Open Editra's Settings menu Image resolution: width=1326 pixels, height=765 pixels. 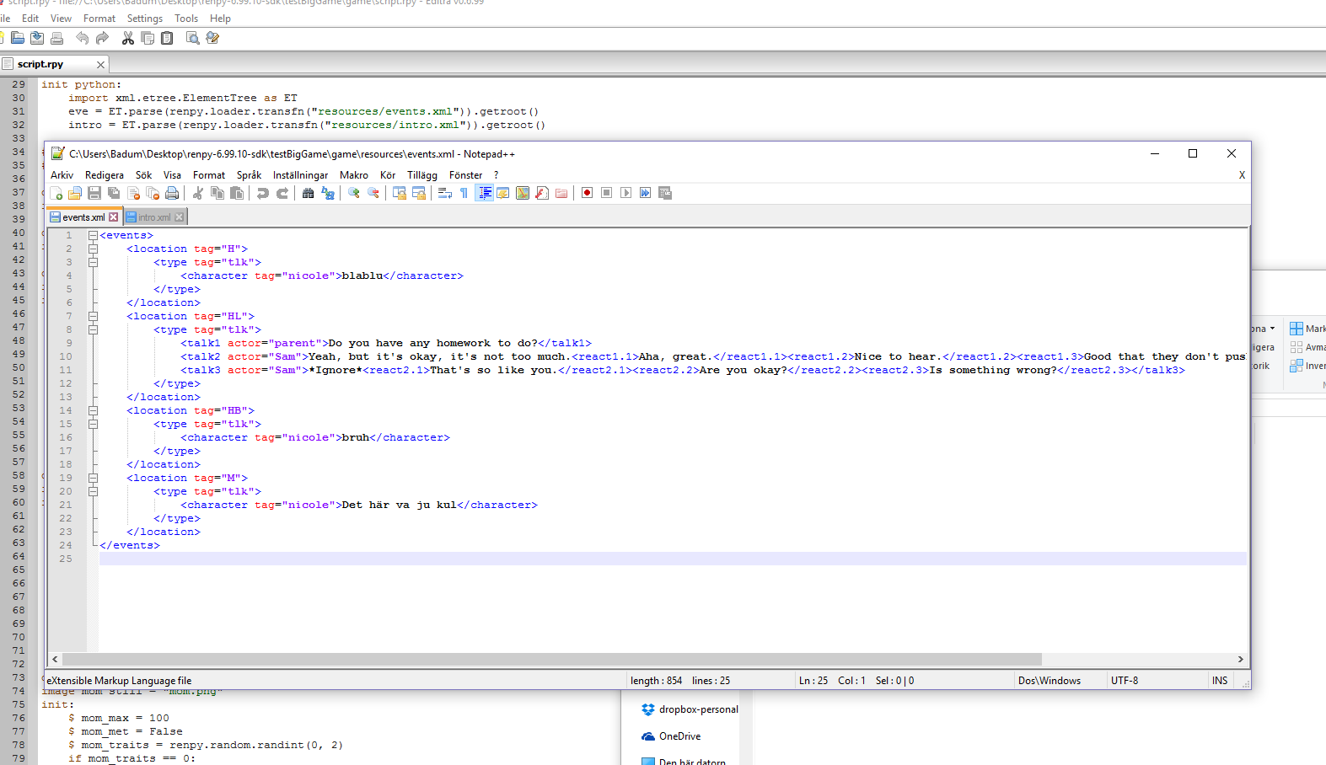(x=145, y=19)
